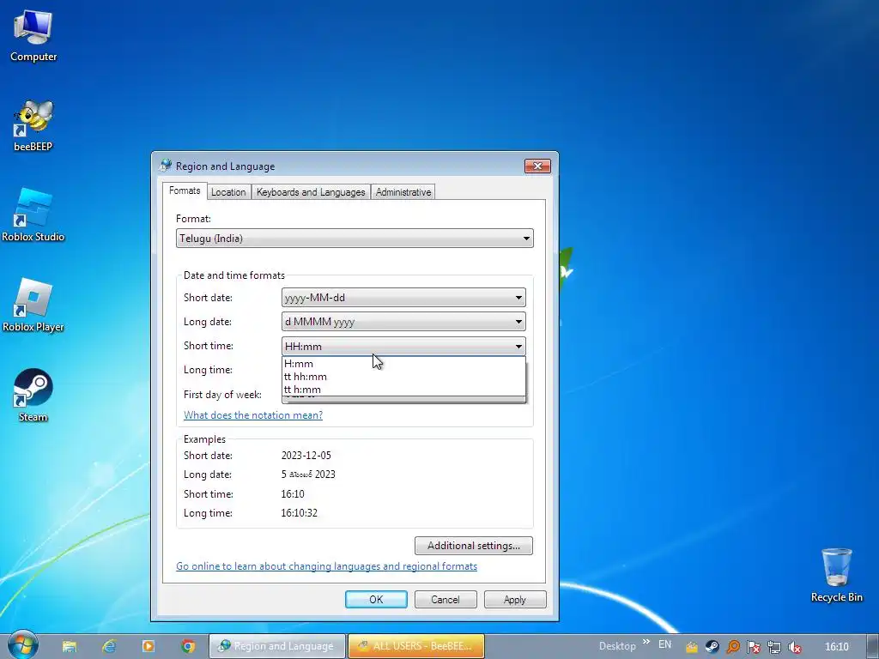Open Windows Media Player from the taskbar
Screen dimensions: 879x659
tap(149, 646)
